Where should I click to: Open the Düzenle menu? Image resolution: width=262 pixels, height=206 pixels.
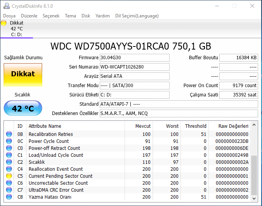coord(29,16)
